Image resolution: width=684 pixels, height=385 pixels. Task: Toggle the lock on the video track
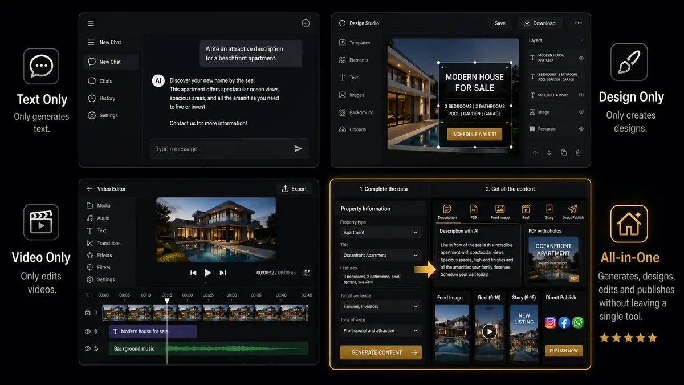[x=88, y=313]
